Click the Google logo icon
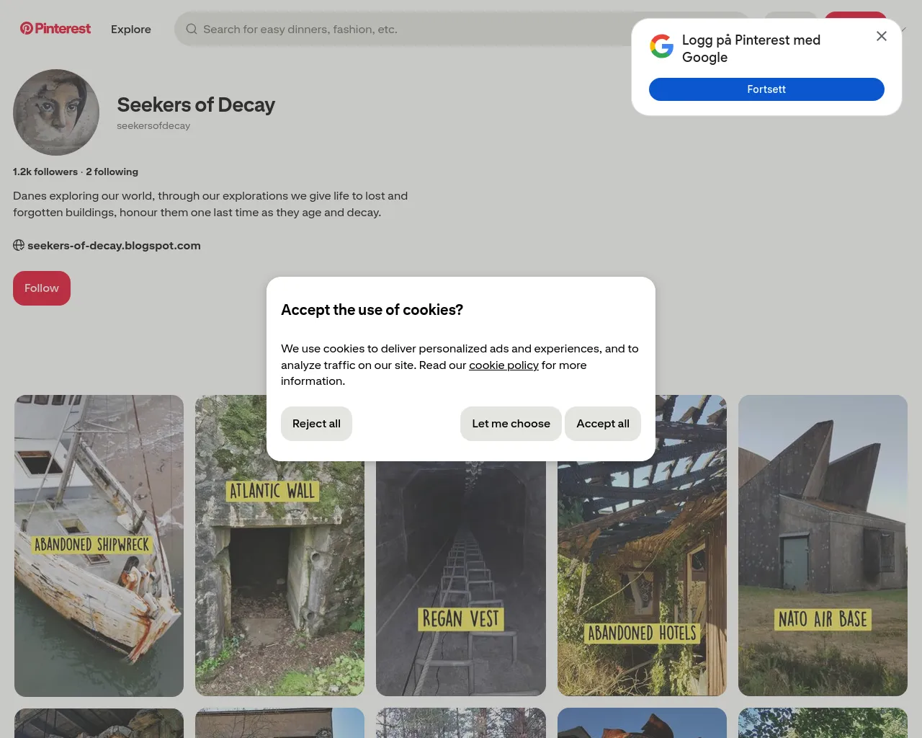The height and width of the screenshot is (738, 922). click(661, 46)
